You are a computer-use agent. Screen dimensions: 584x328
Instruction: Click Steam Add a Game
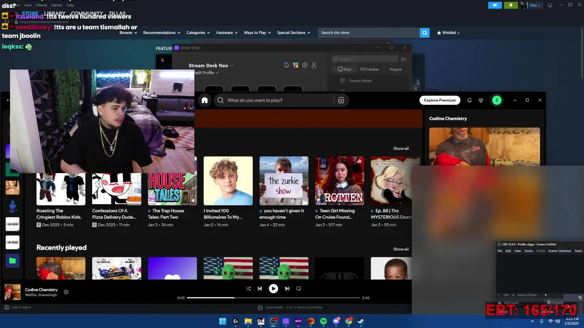click(18, 307)
